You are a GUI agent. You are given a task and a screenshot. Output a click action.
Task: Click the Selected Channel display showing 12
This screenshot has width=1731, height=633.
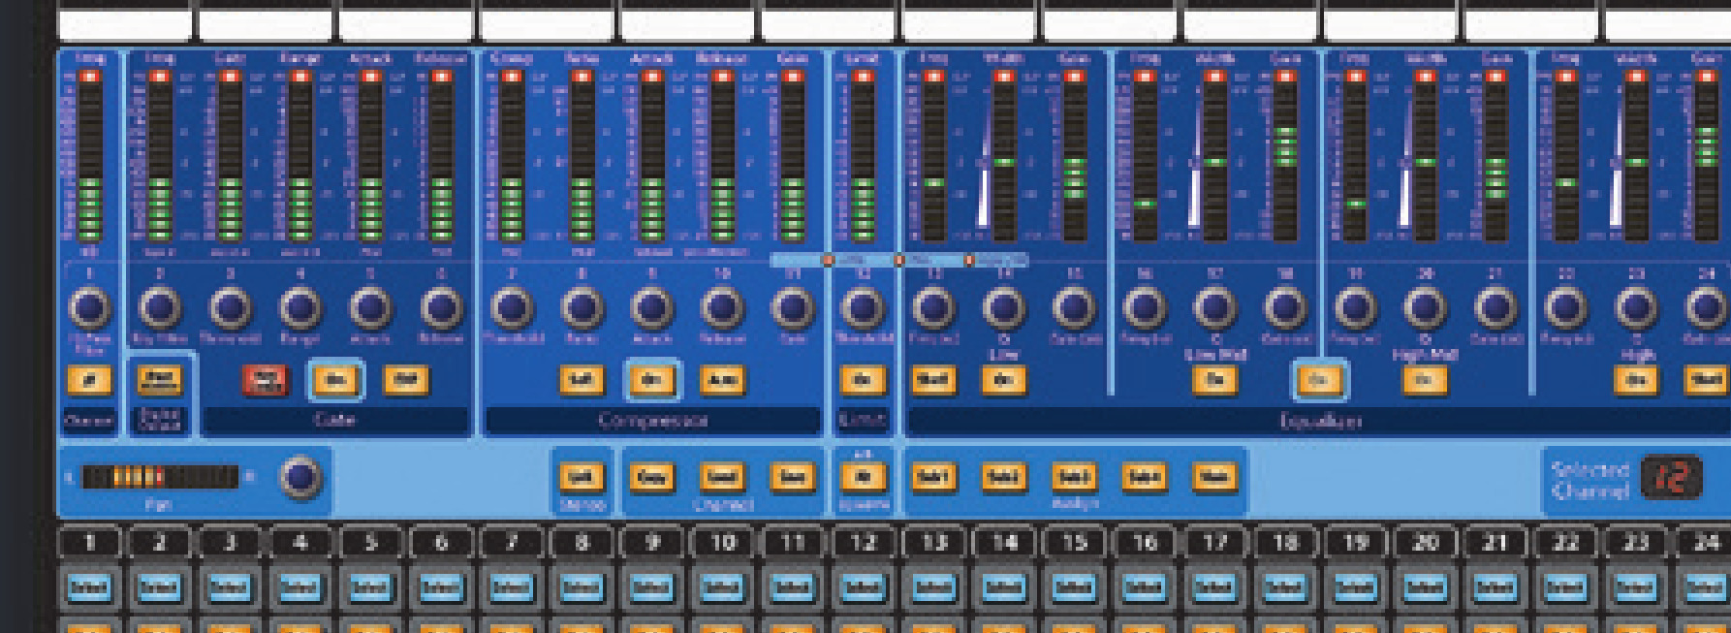[1672, 477]
